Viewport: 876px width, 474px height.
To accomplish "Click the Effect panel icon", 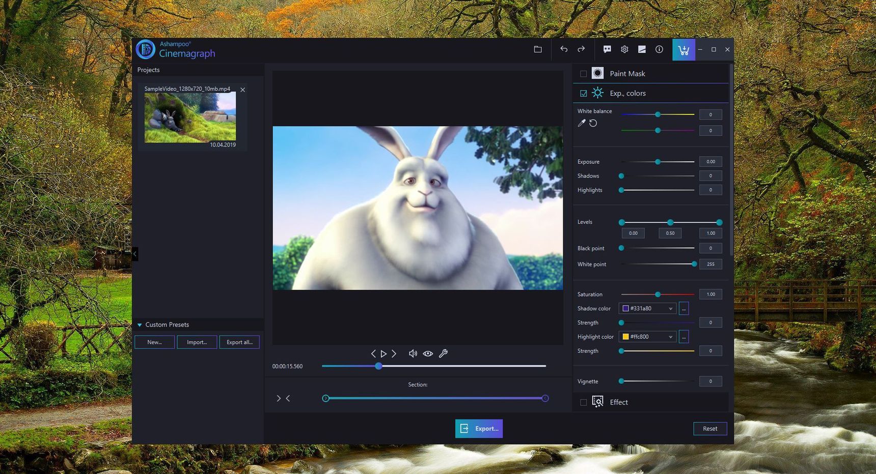I will [598, 402].
